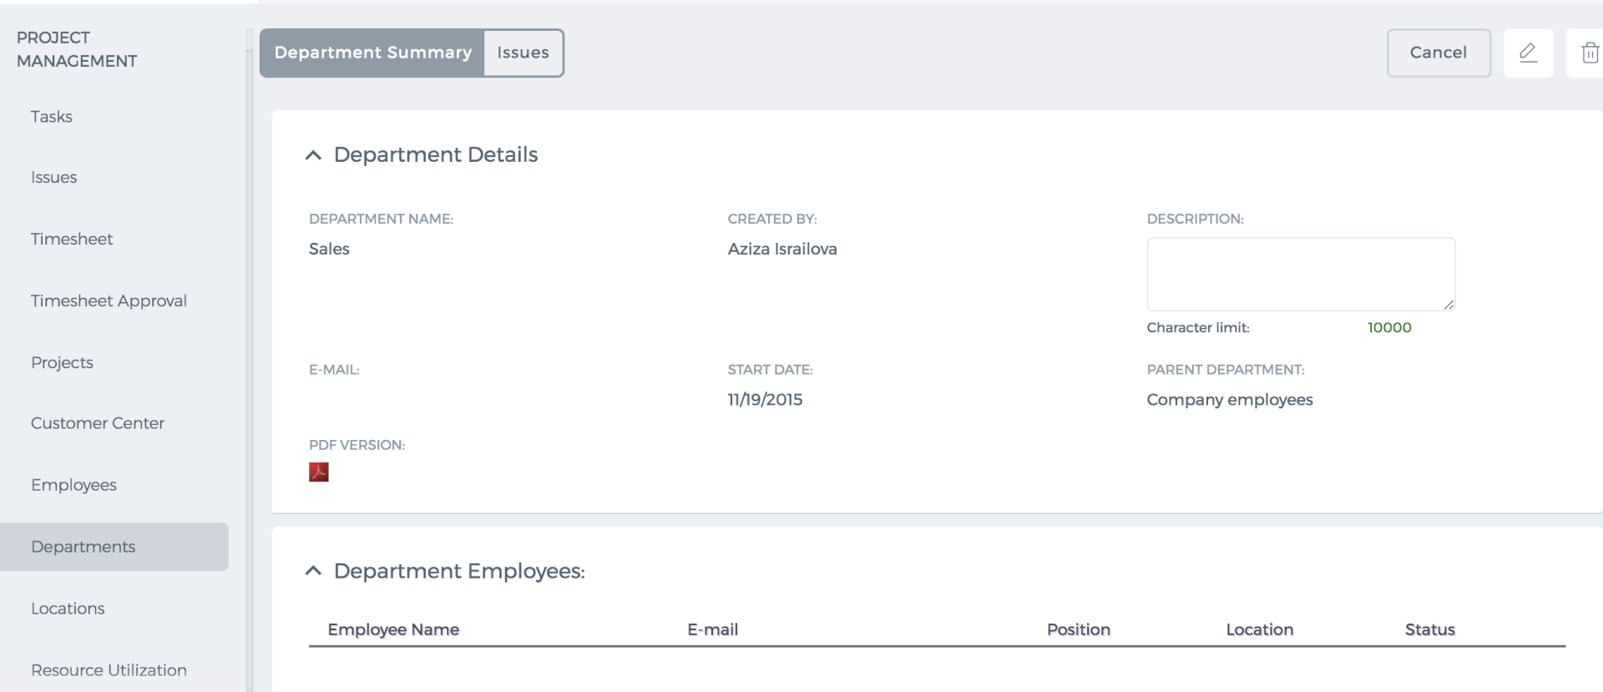Collapse the Department Employees section
The image size is (1603, 692).
313,571
